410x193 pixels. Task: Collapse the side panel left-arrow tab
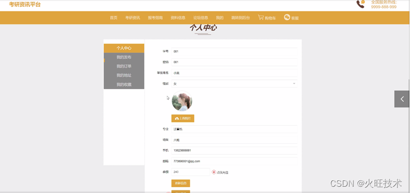[402, 99]
